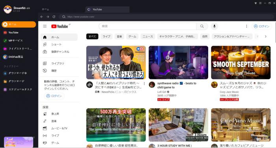The width and height of the screenshot is (276, 148).
Task: Open the YouTube hamburger guide menu
Action: (x=45, y=26)
